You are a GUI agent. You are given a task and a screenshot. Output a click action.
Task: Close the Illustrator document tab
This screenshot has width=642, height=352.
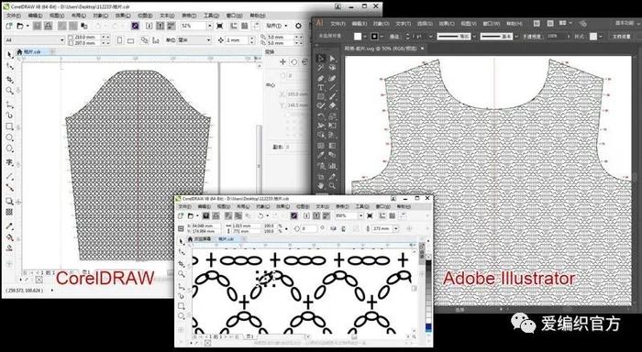(x=422, y=49)
